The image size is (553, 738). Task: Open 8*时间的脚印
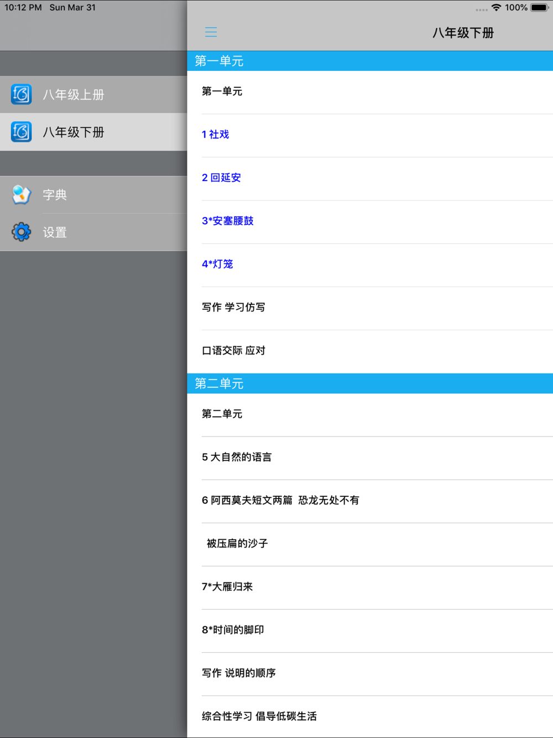pyautogui.click(x=370, y=631)
